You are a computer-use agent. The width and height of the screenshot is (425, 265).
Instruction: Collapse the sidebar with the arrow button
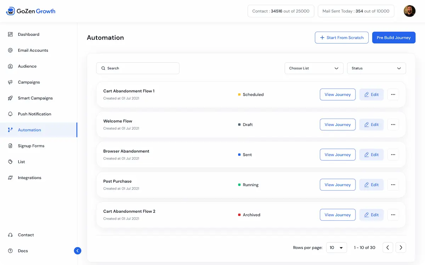(x=78, y=250)
